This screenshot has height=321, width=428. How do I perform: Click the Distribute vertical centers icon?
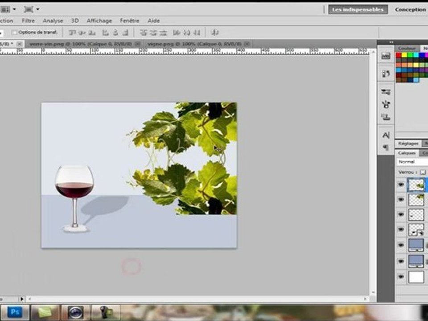coord(153,33)
